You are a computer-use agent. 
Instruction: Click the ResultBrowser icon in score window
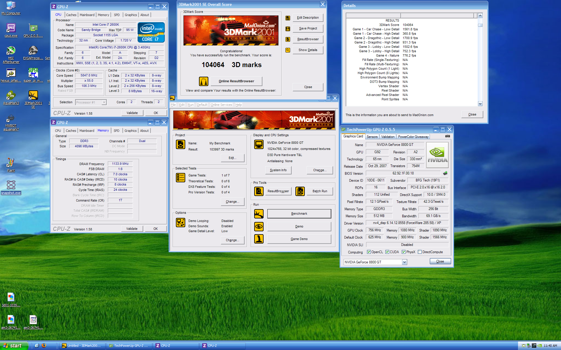[288, 39]
